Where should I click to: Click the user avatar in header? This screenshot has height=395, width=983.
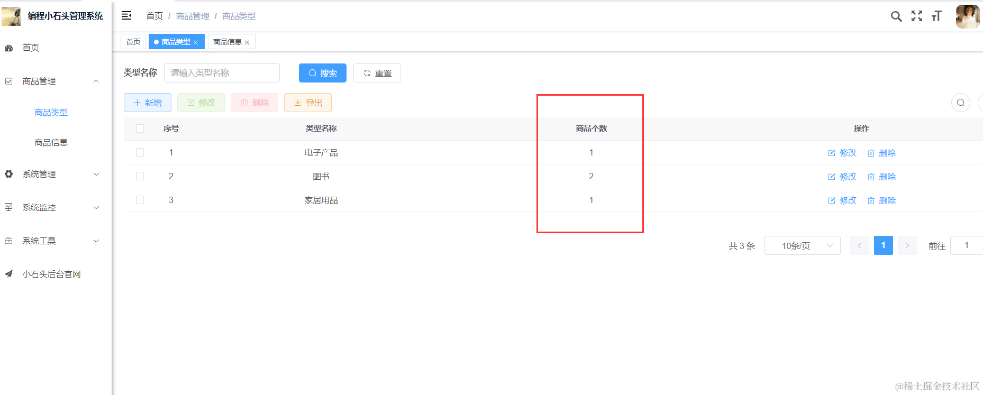[967, 16]
